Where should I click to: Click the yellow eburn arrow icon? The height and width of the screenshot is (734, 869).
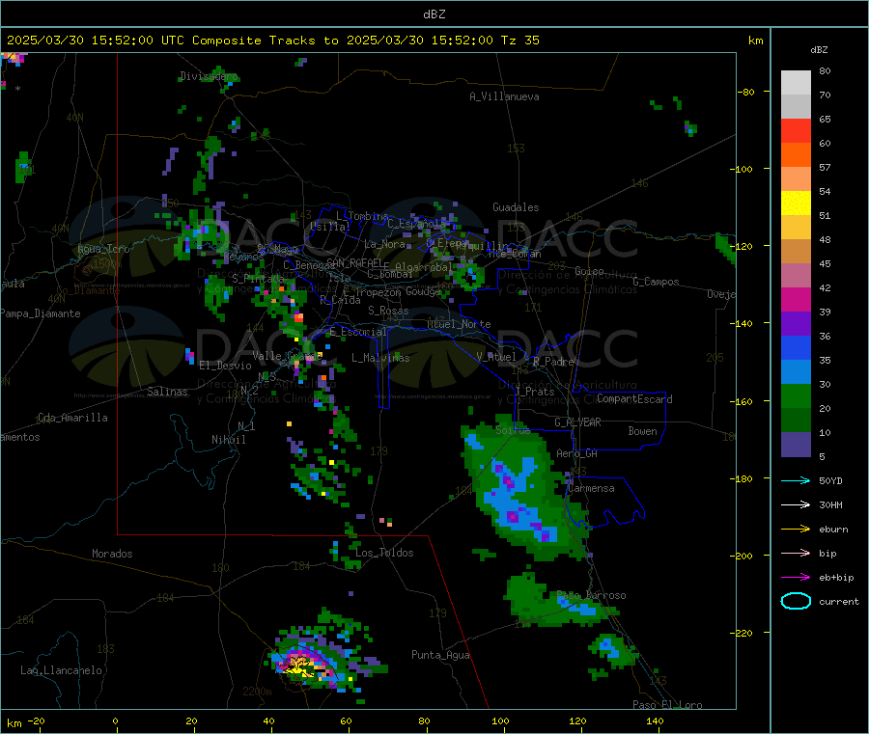tap(796, 529)
